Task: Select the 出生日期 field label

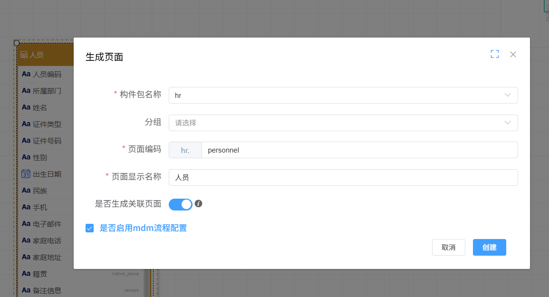Action: [x=47, y=174]
